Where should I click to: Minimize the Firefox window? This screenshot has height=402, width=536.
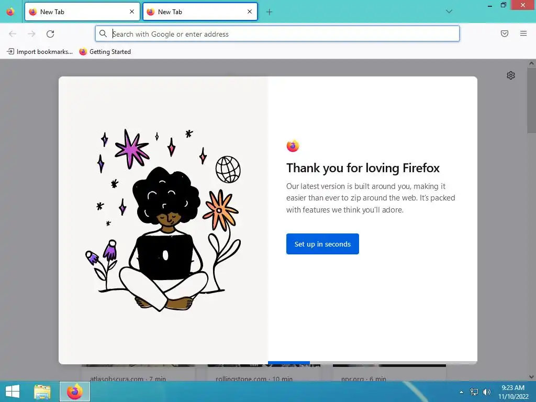pyautogui.click(x=490, y=5)
